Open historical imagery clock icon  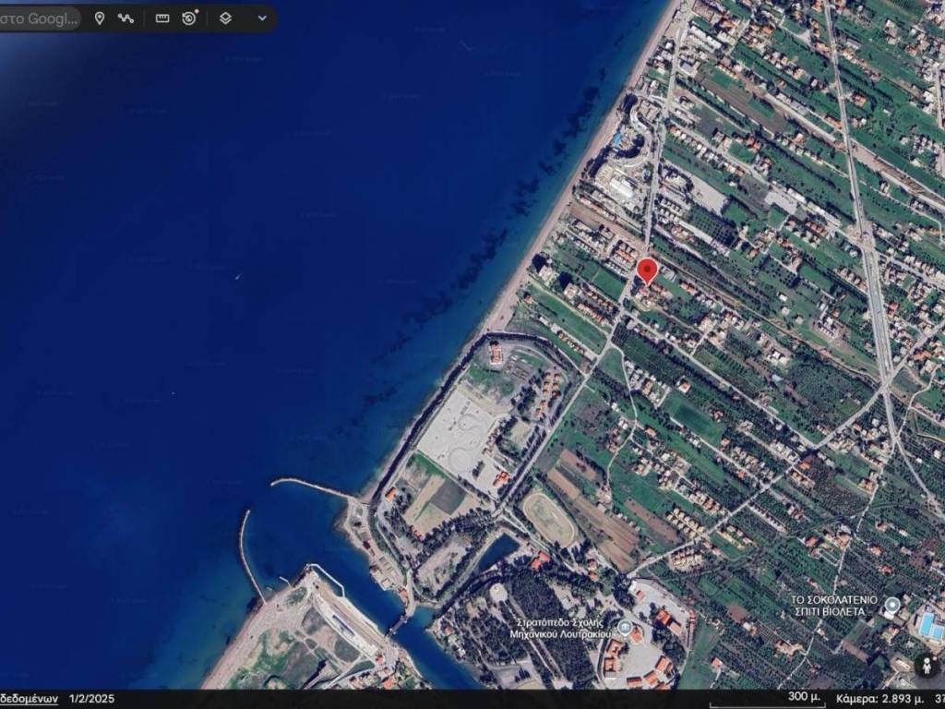click(189, 18)
